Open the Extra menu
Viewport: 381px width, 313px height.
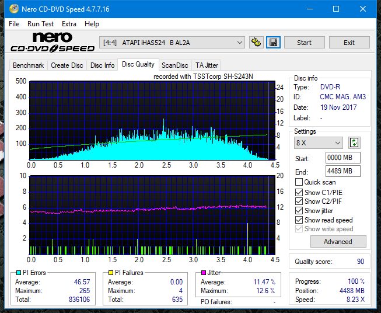[69, 24]
